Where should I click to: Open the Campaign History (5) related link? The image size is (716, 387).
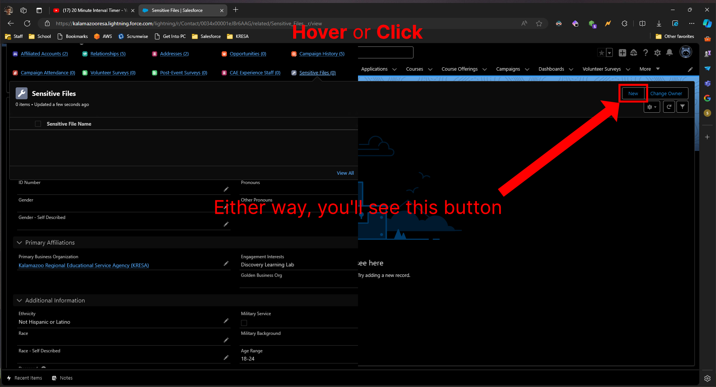(x=322, y=54)
